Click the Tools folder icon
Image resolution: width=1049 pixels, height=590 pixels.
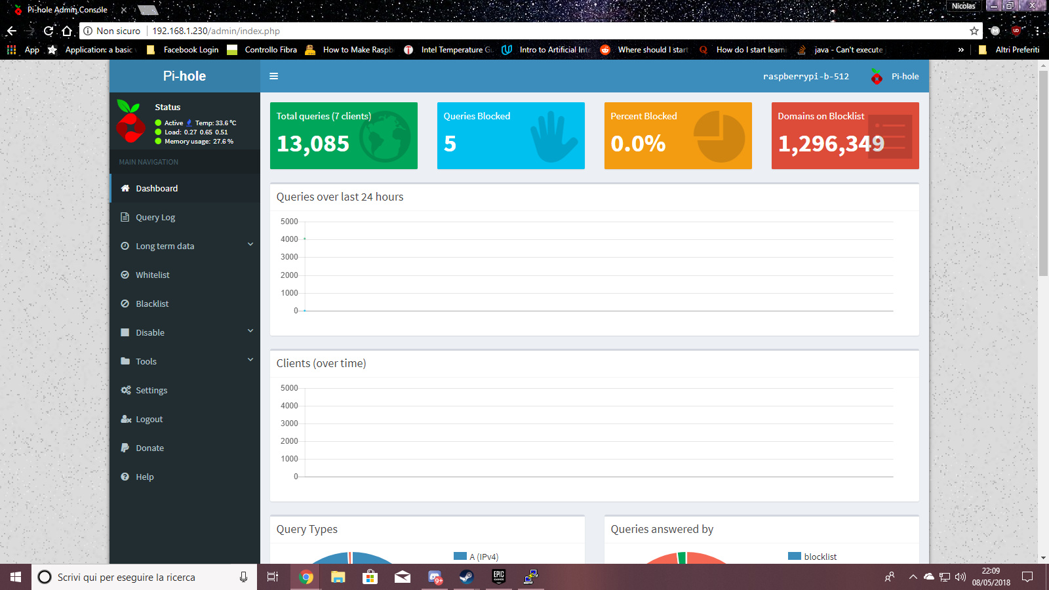pos(125,361)
